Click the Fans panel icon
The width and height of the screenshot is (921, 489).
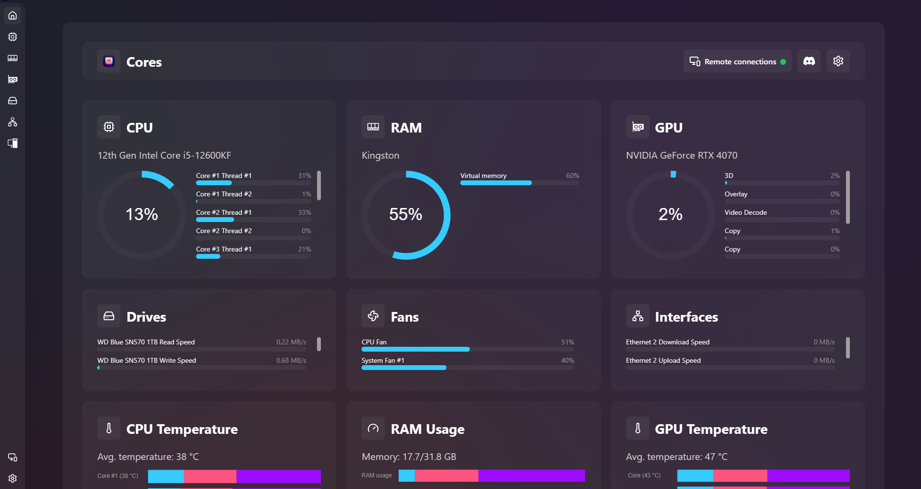click(x=373, y=316)
